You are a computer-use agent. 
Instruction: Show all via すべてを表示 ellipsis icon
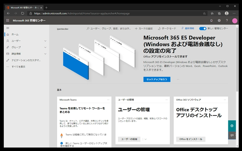tap(8, 67)
